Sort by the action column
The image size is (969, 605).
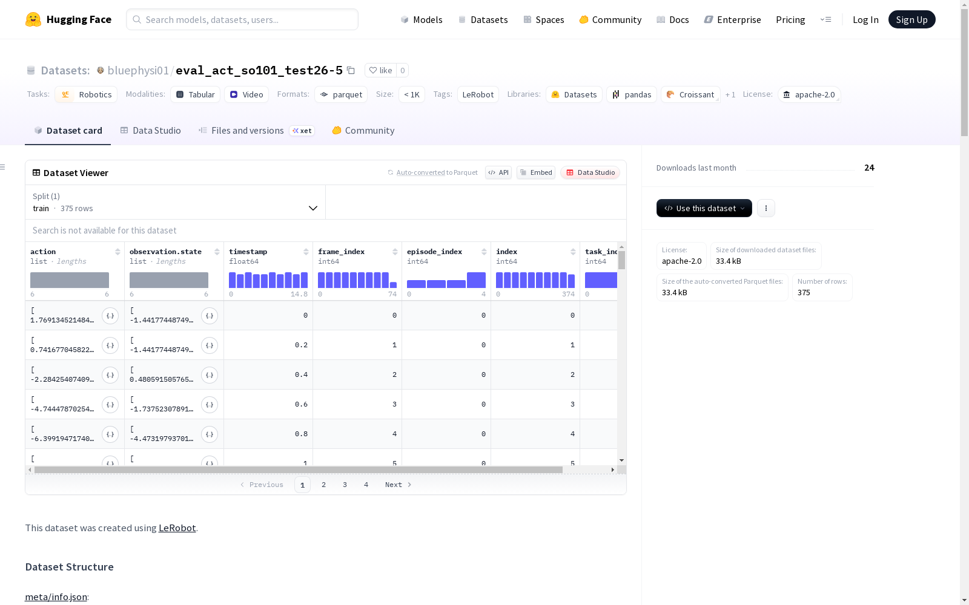pos(117,252)
